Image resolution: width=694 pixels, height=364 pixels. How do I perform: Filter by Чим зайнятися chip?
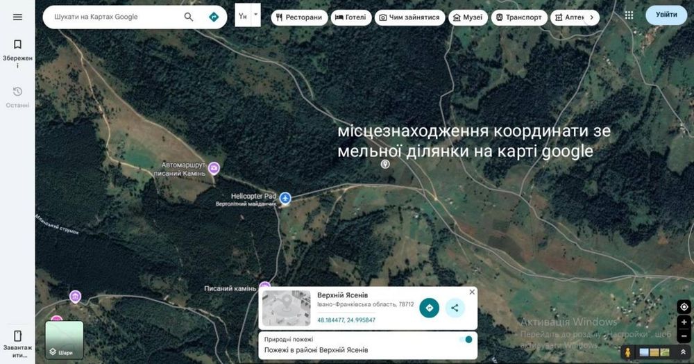coord(410,17)
